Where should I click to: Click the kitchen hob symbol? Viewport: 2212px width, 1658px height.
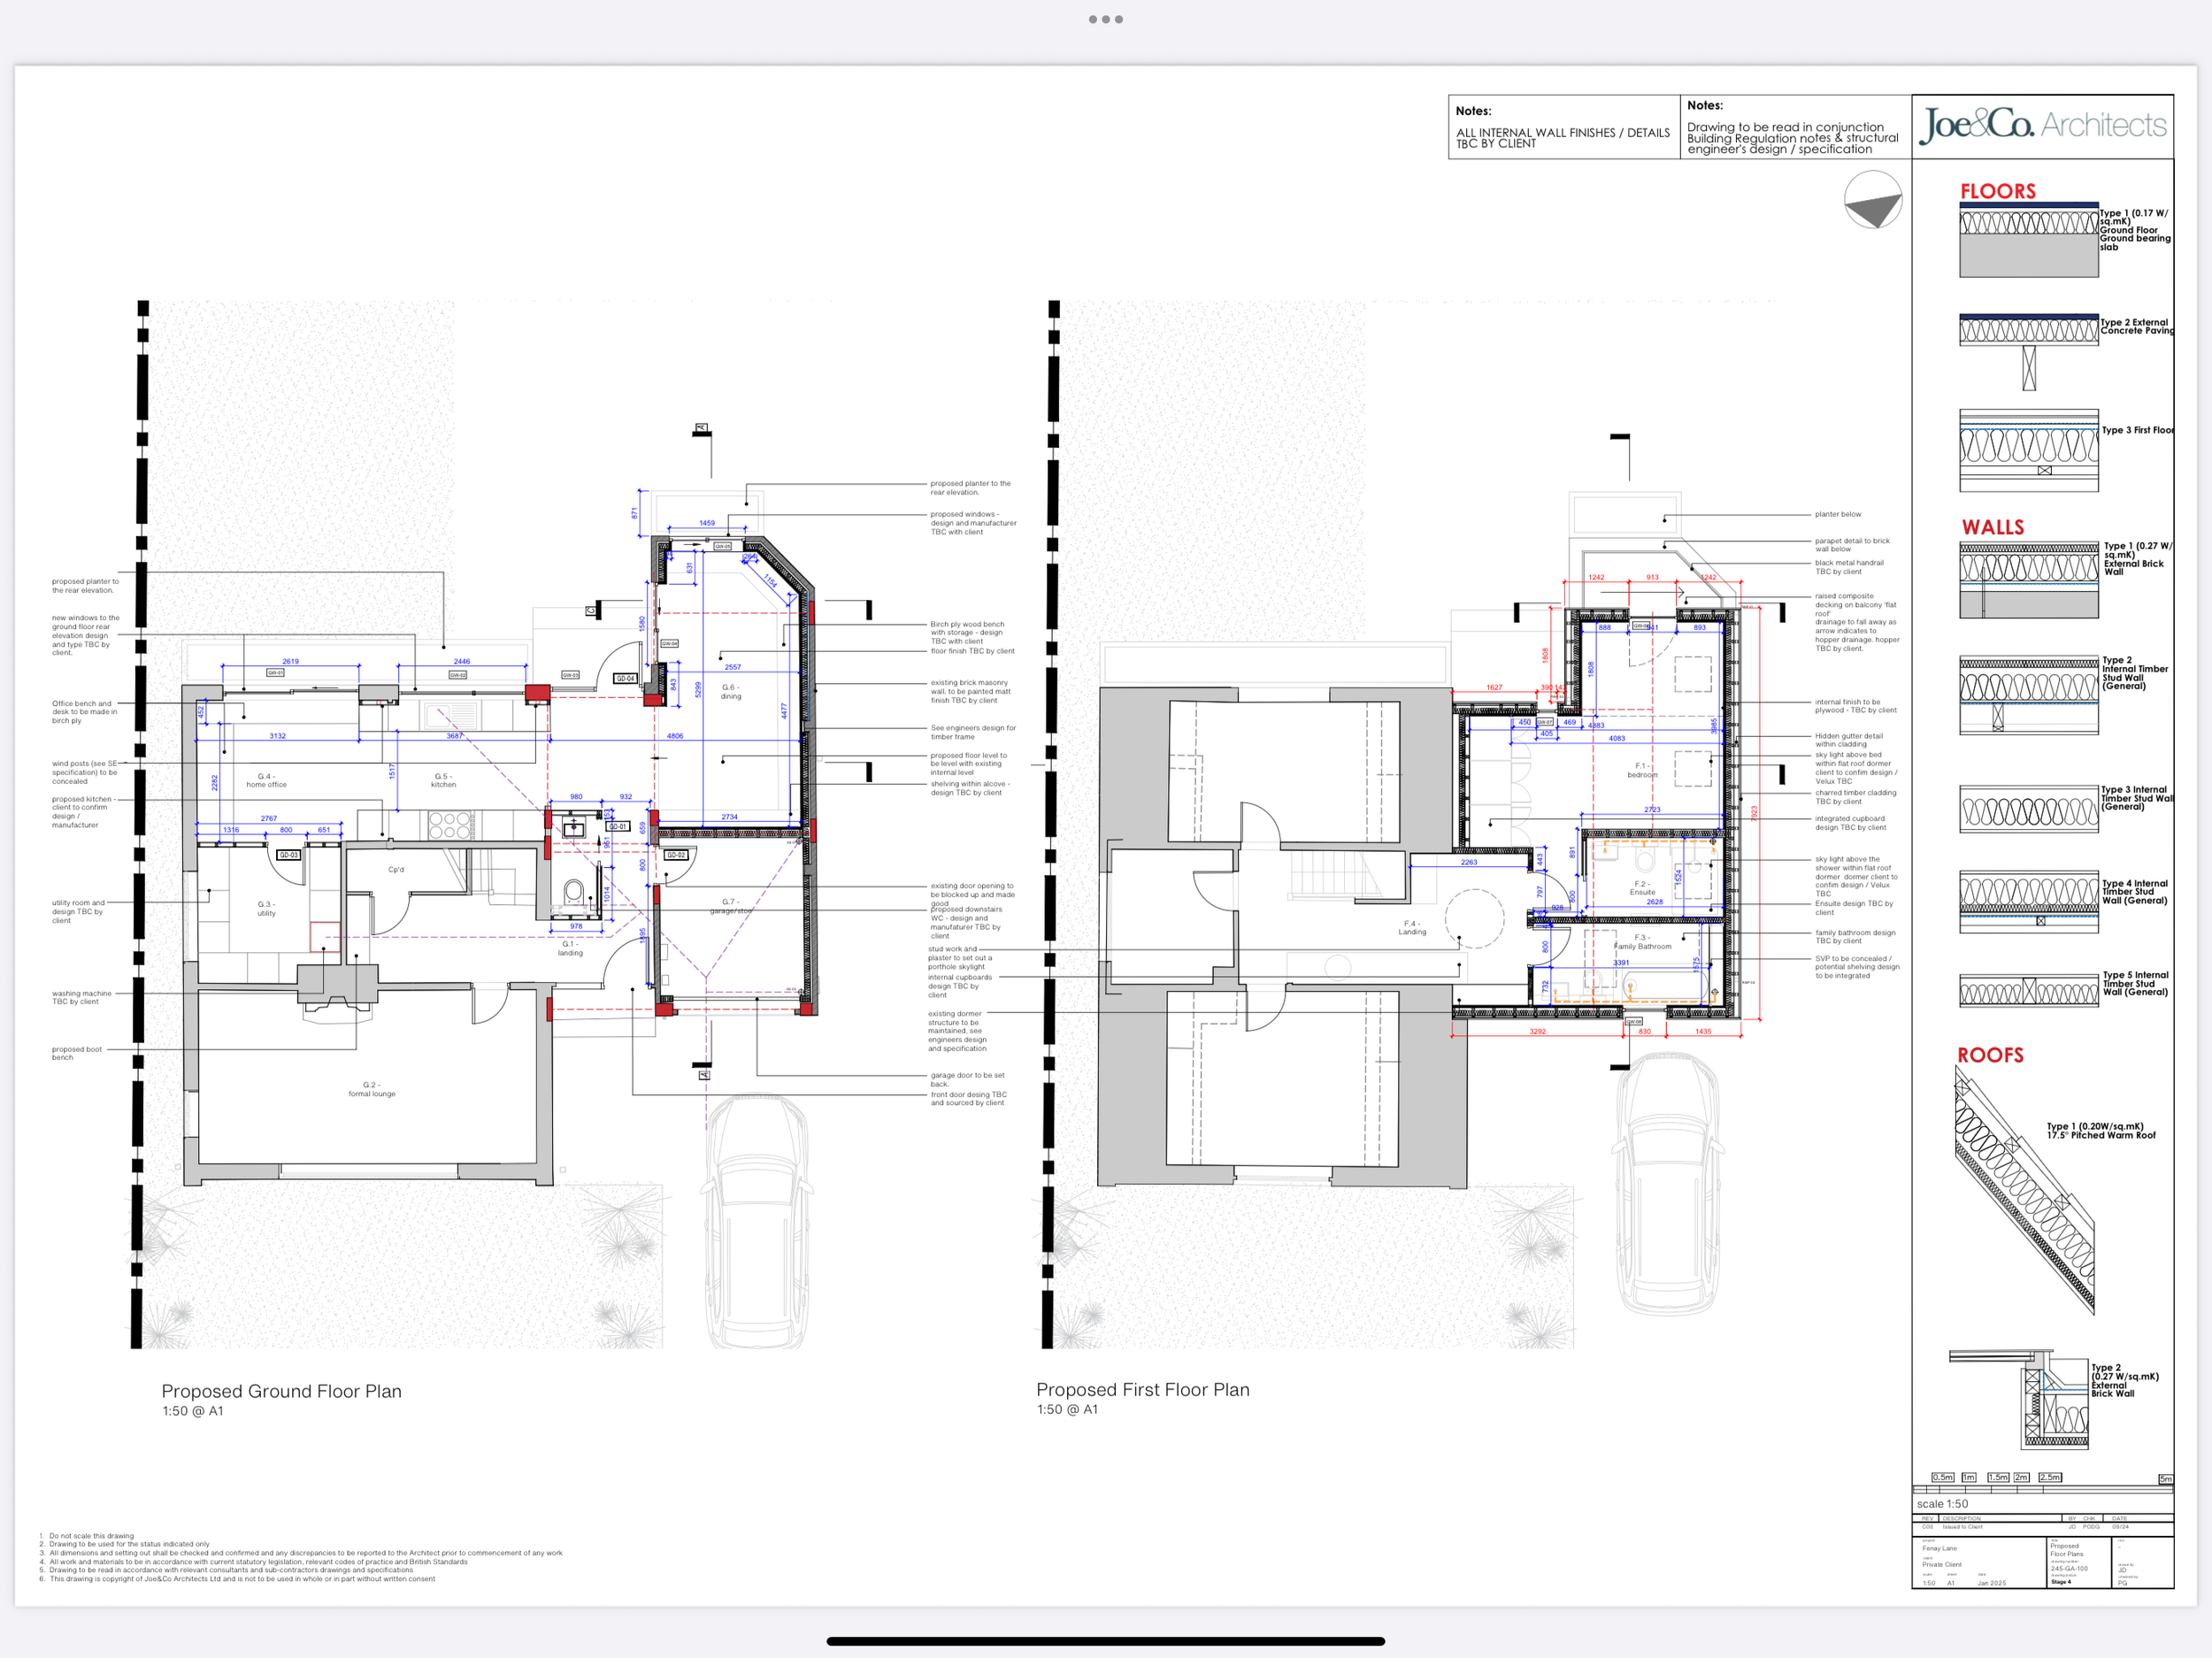(449, 825)
